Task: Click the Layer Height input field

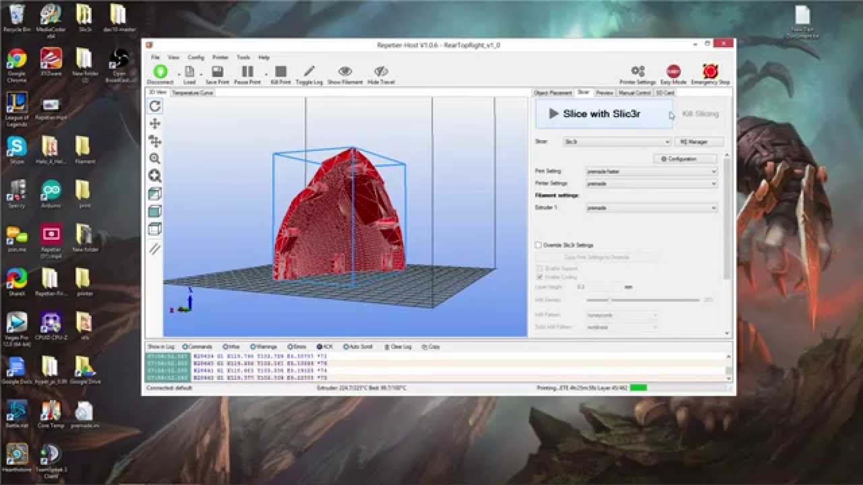Action: tap(599, 287)
